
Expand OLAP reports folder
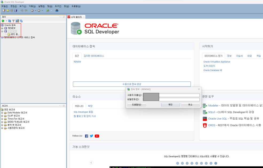point(2,116)
